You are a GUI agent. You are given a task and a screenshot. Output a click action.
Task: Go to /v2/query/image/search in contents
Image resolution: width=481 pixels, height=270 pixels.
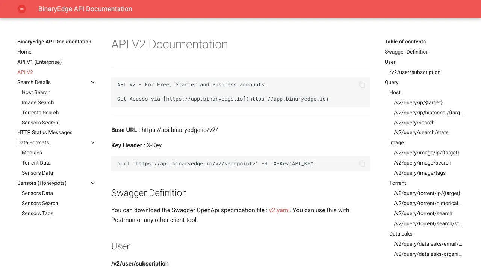click(422, 163)
